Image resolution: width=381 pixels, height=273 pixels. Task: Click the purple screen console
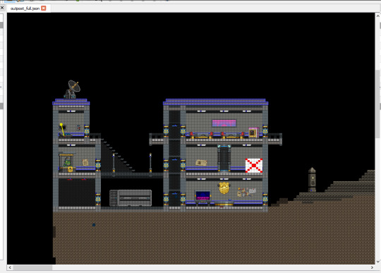pyautogui.click(x=203, y=197)
